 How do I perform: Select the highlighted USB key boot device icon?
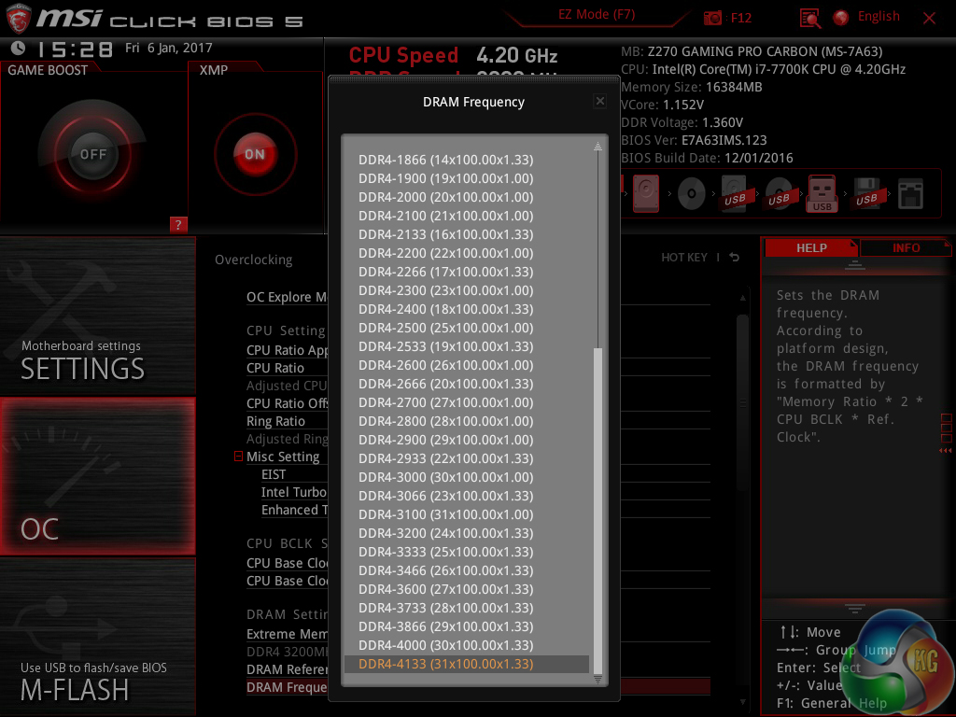[x=822, y=195]
